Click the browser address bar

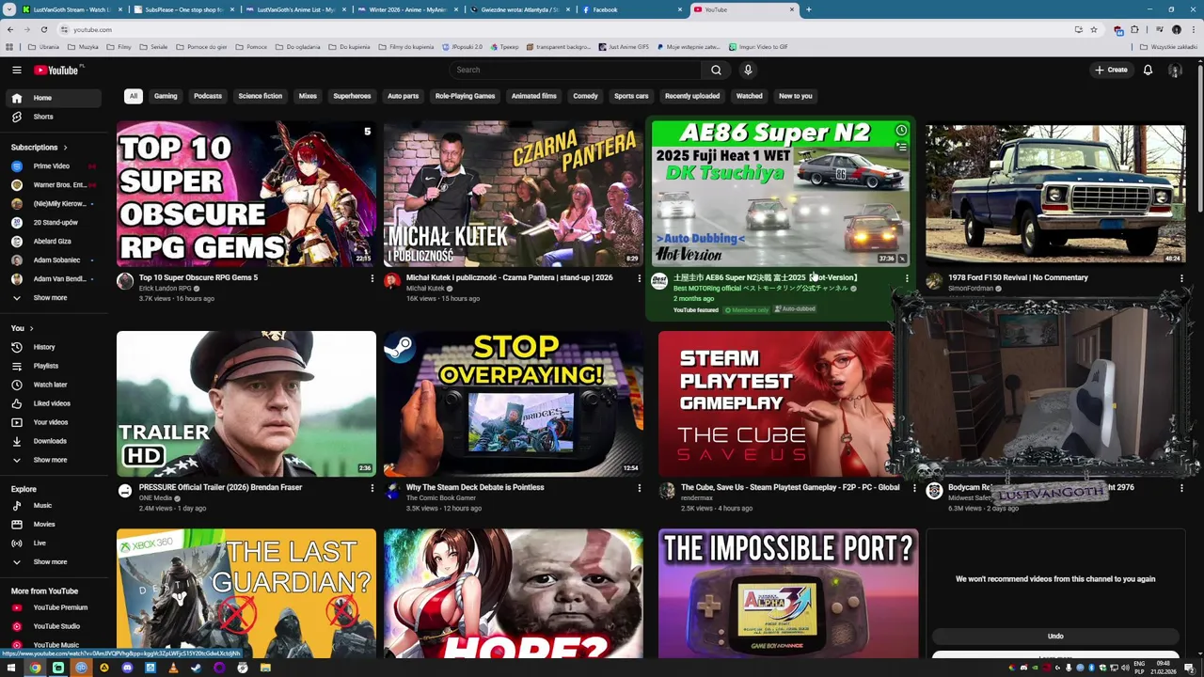(x=564, y=29)
